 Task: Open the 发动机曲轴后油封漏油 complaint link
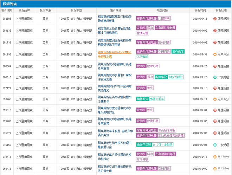pos(115,31)
